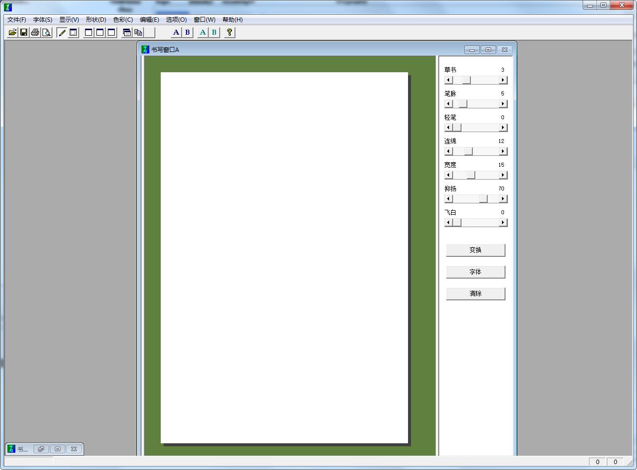The height and width of the screenshot is (470, 637).
Task: Click the 草书 label
Action: click(450, 70)
